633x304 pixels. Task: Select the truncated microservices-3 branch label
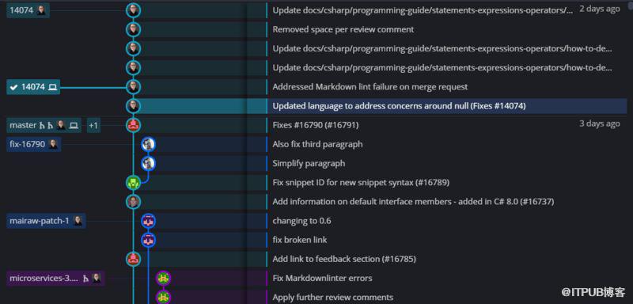click(x=55, y=278)
